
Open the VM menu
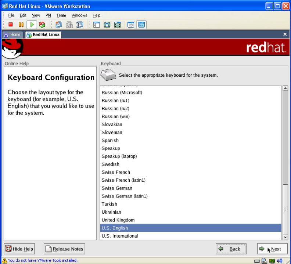click(48, 15)
